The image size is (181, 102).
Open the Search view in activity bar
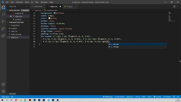point(3,14)
